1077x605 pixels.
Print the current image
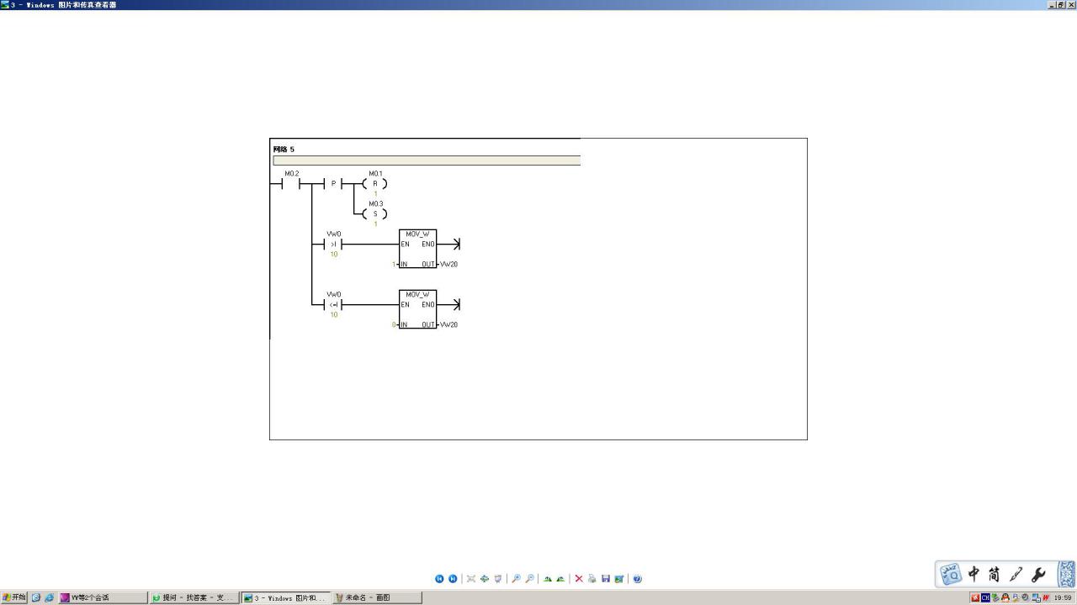pyautogui.click(x=592, y=579)
